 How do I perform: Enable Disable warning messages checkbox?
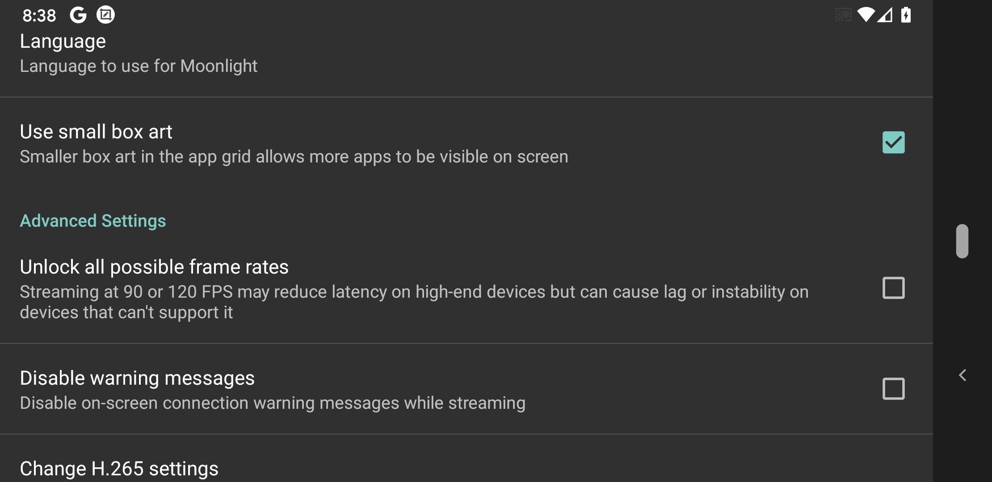[x=894, y=388]
